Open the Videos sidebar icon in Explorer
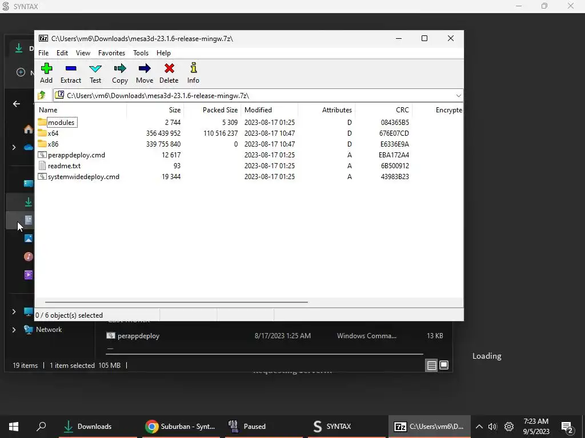The height and width of the screenshot is (438, 585). point(29,275)
